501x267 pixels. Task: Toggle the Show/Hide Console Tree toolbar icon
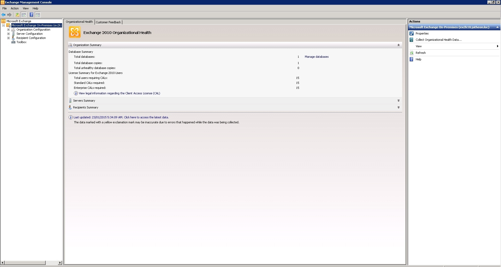tap(24, 15)
